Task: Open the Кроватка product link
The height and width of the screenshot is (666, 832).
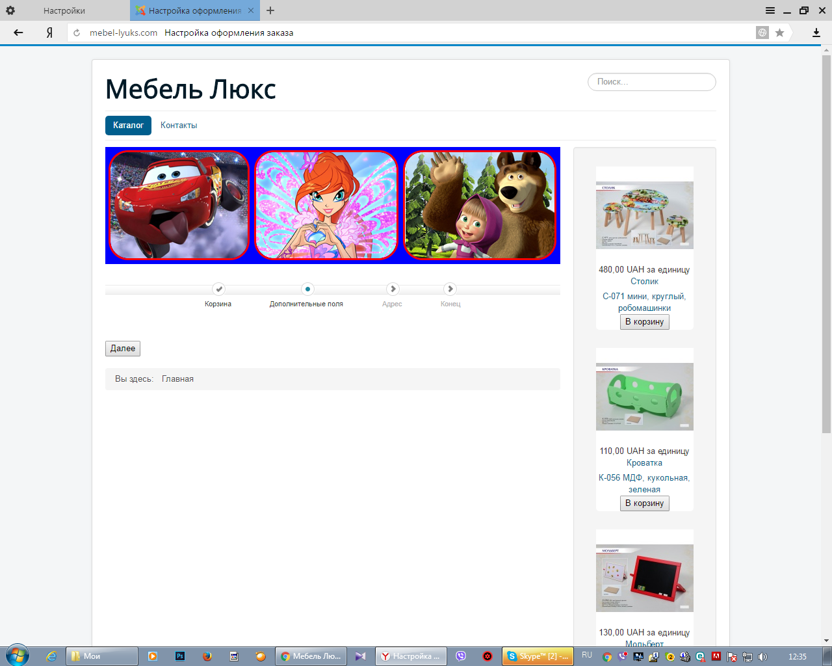Action: 645,463
